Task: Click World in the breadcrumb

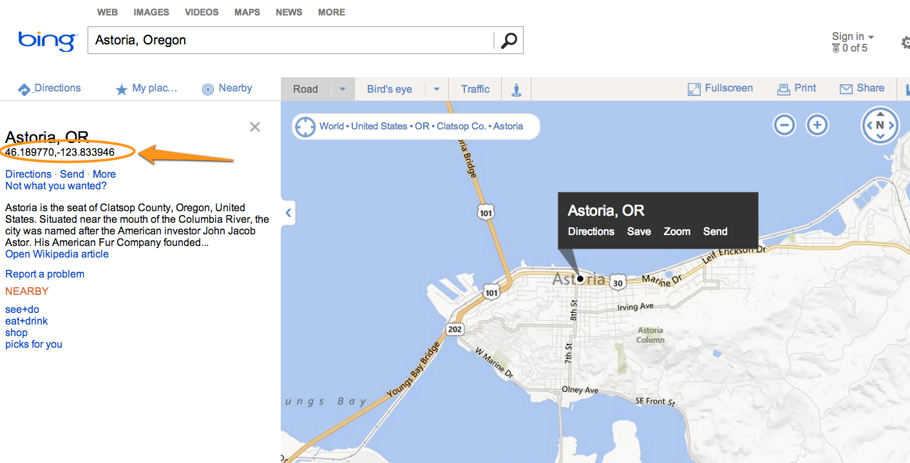Action: tap(332, 126)
